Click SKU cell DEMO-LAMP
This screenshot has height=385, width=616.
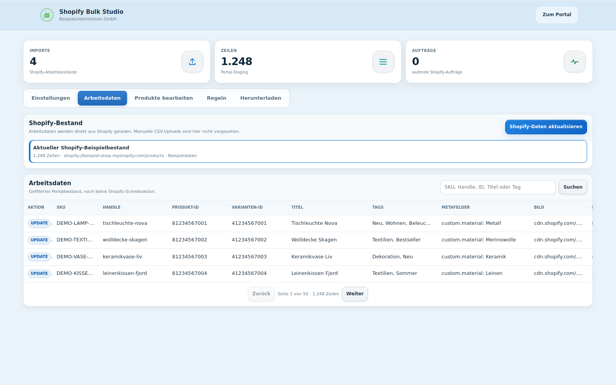coord(75,223)
